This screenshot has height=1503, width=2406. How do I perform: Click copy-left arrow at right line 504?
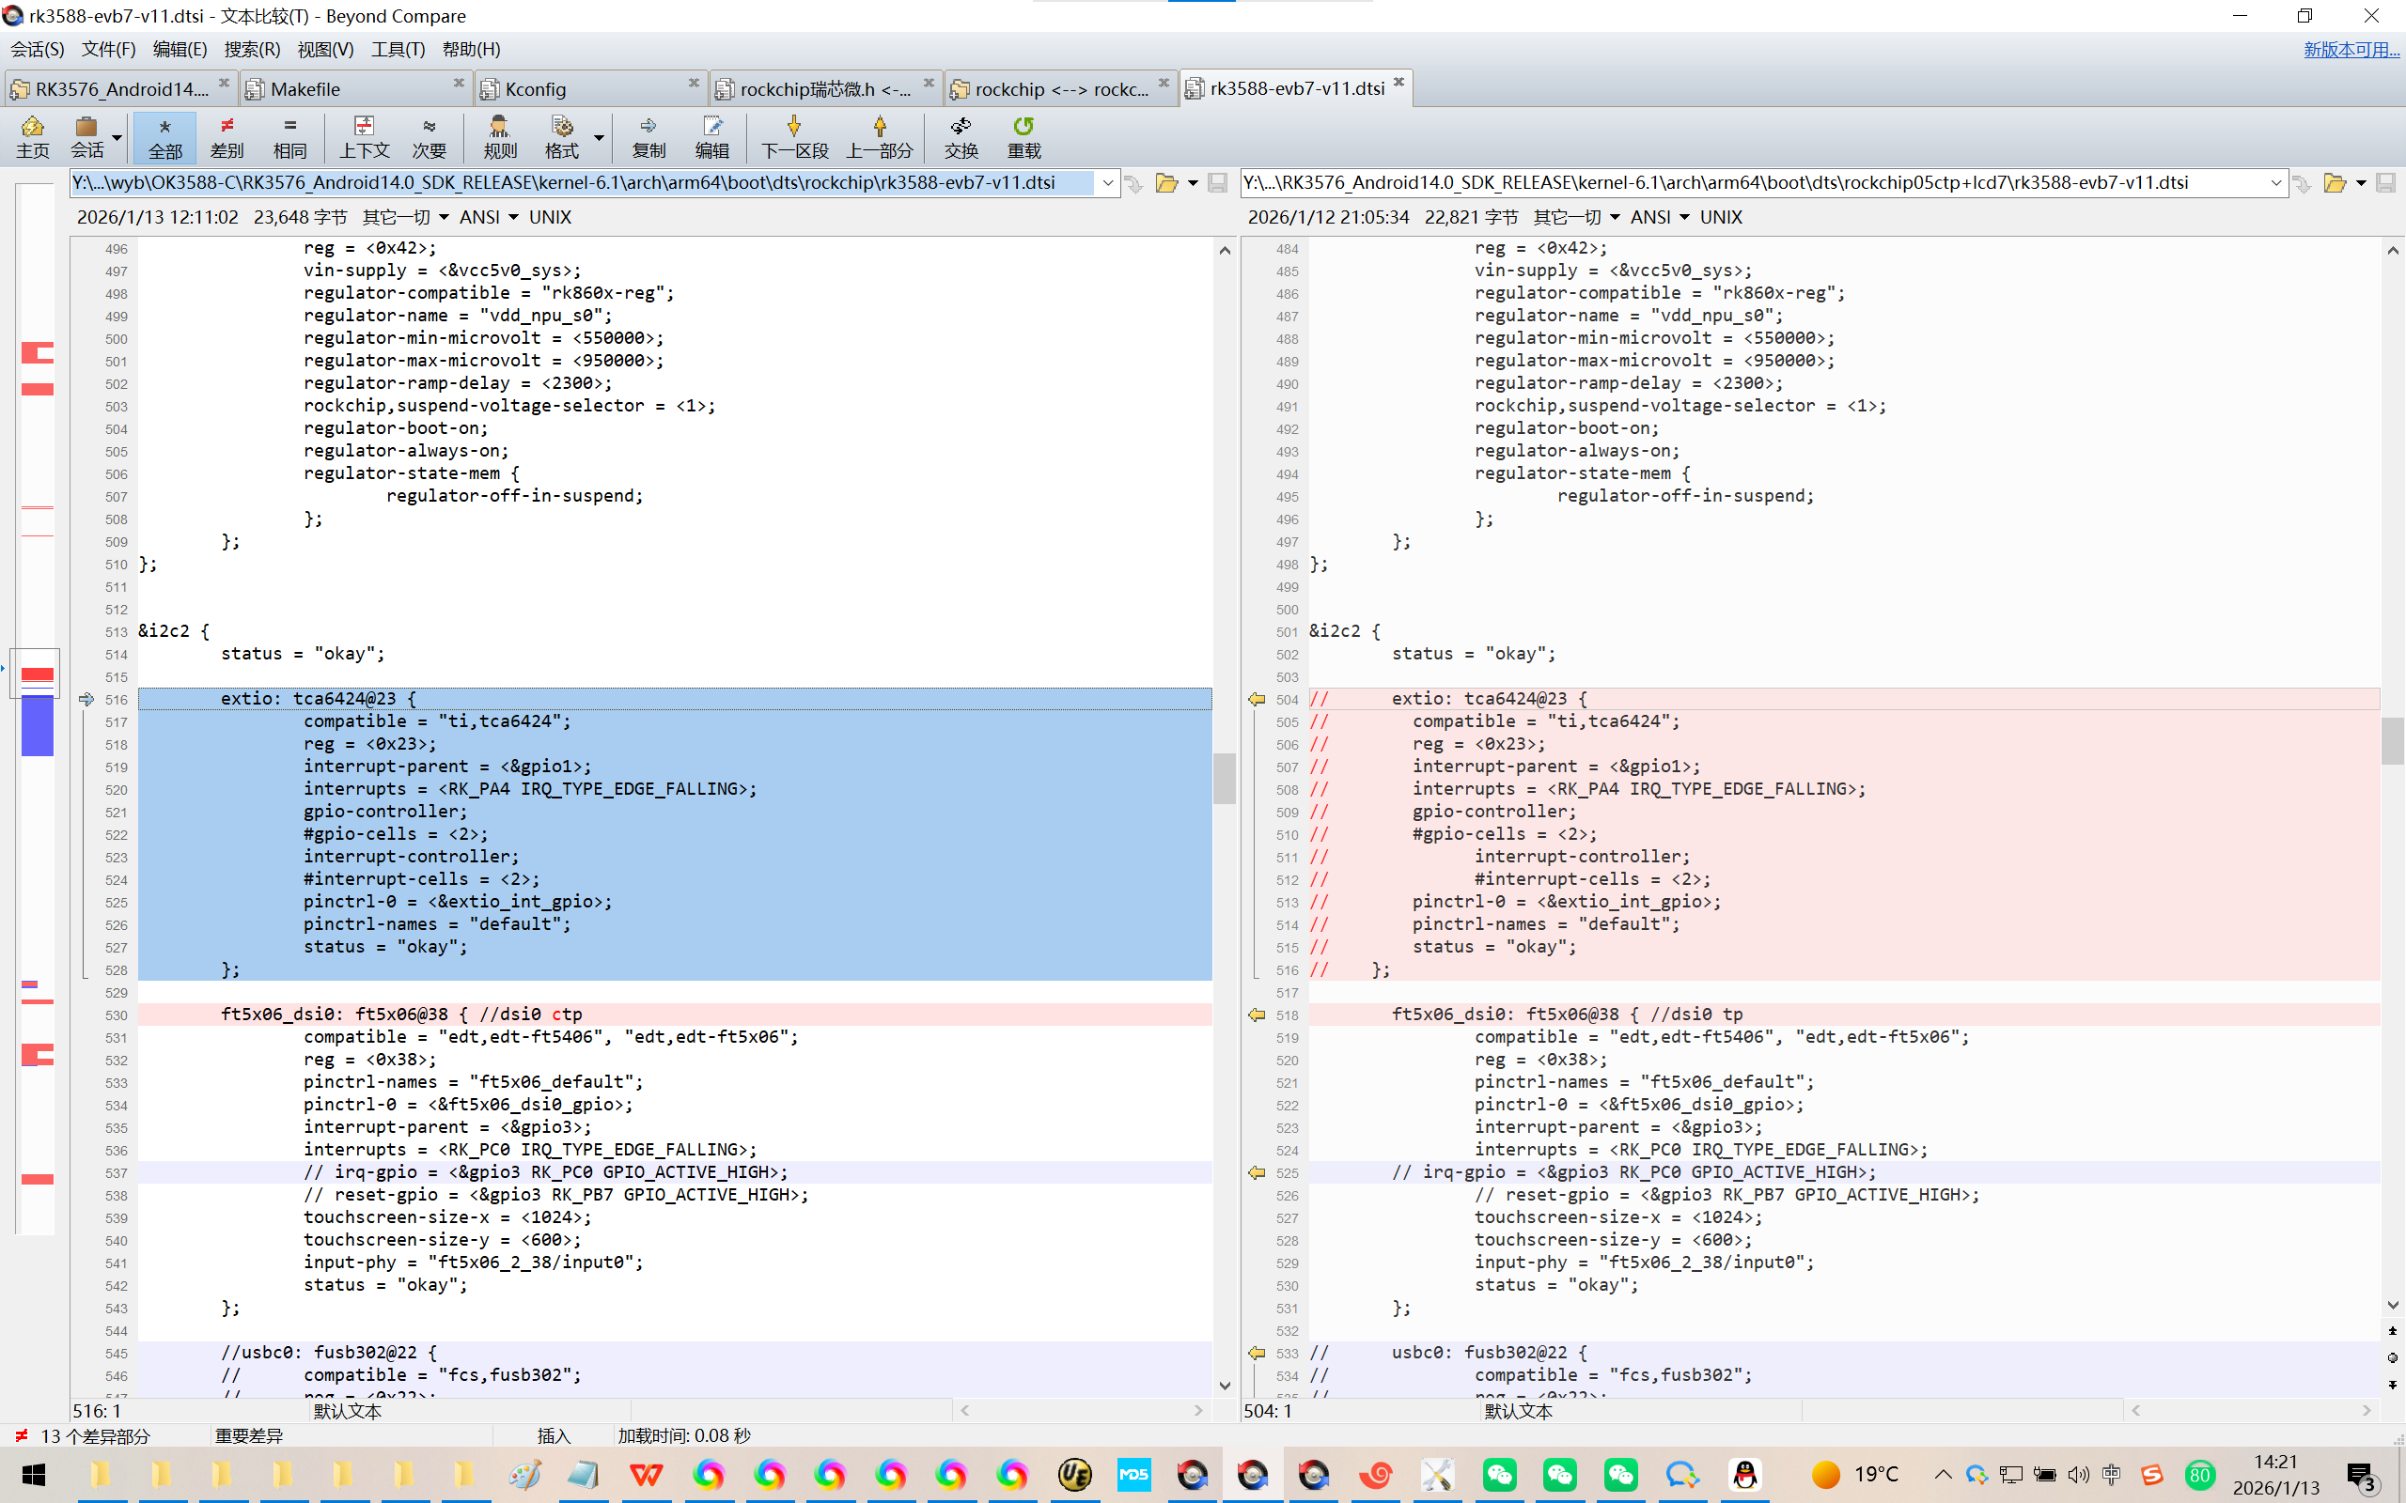pos(1257,700)
